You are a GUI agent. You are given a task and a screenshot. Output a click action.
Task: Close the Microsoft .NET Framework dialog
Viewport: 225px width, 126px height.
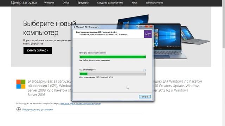(149, 27)
